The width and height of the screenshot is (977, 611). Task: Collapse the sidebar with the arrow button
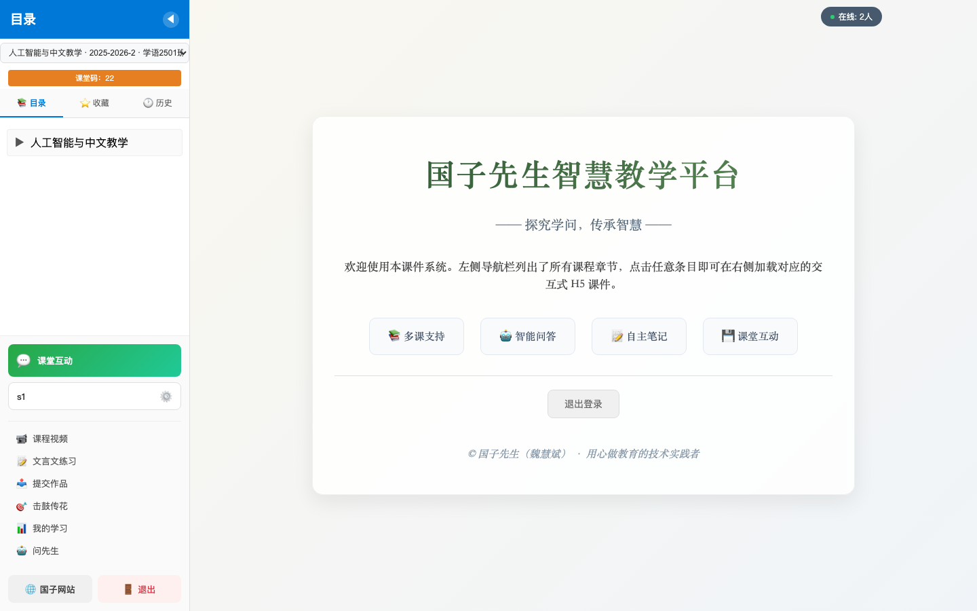pyautogui.click(x=171, y=19)
